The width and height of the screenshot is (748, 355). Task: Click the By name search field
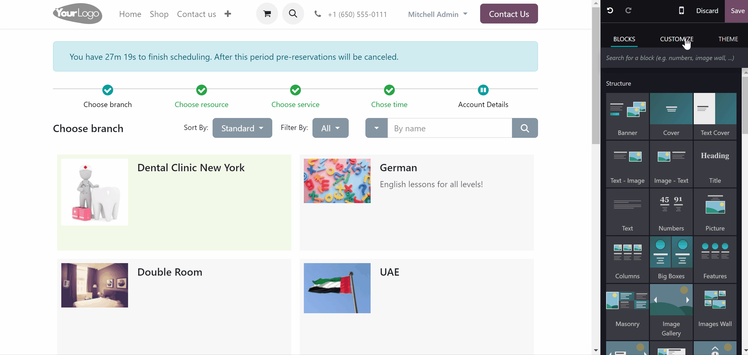(x=449, y=128)
